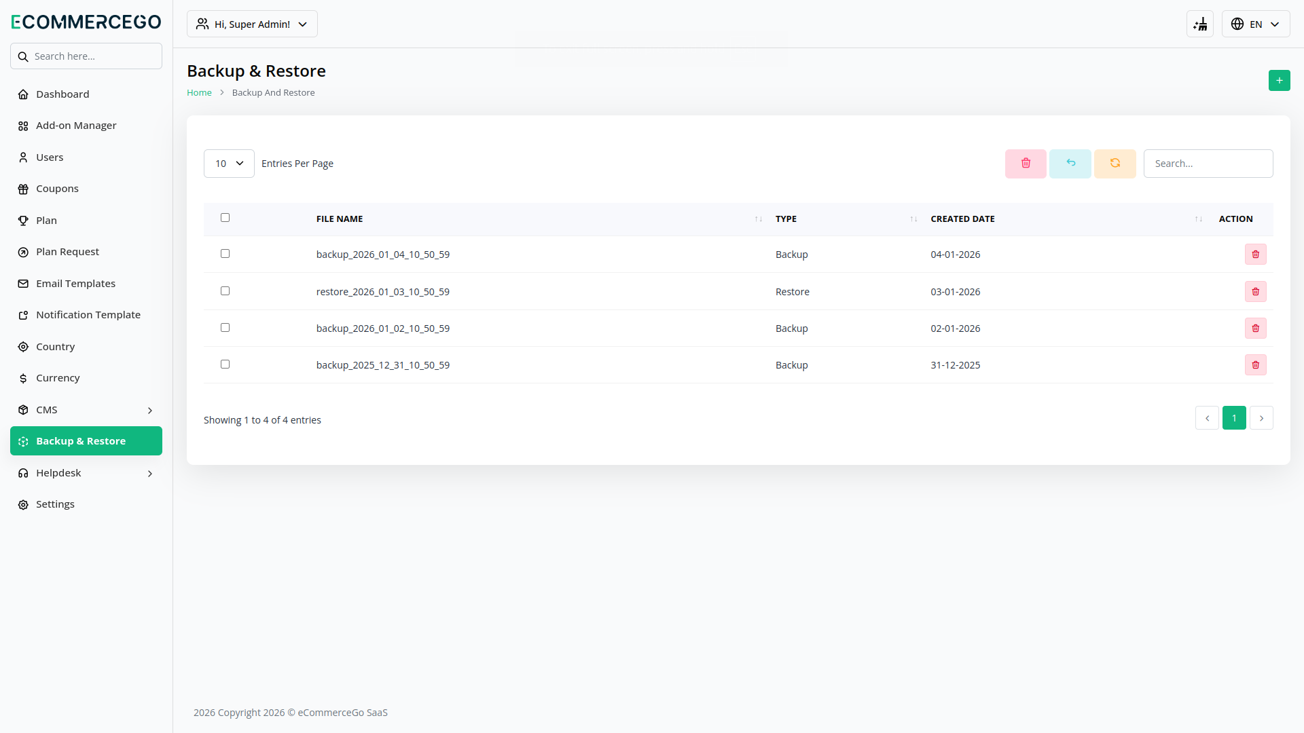Go to previous page arrow
The height and width of the screenshot is (733, 1304).
[1207, 418]
